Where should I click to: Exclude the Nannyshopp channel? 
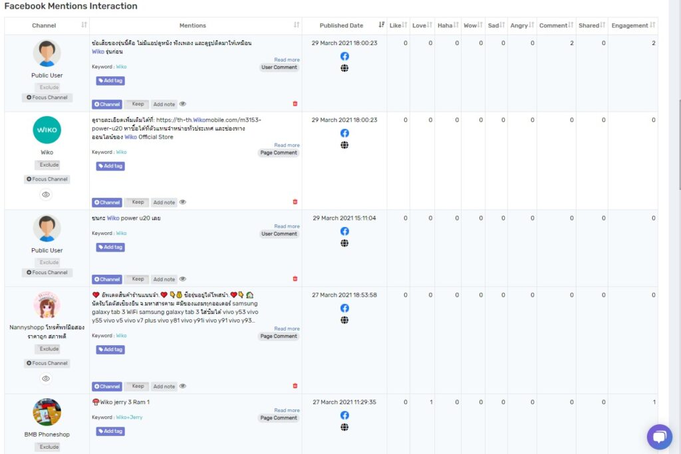(49, 348)
